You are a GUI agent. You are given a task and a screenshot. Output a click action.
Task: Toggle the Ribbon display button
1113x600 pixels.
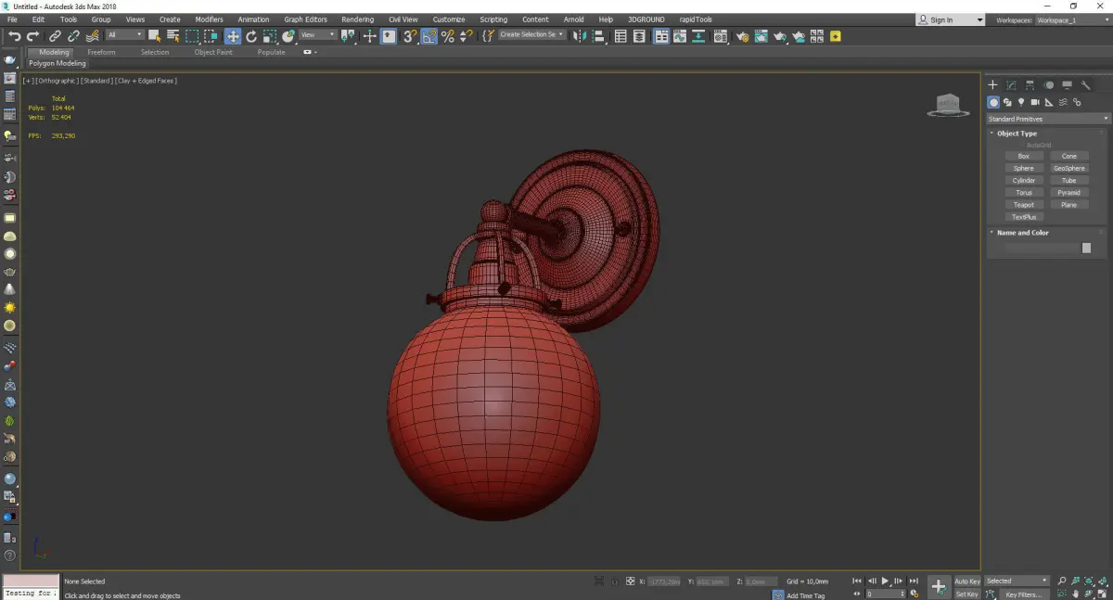[661, 36]
